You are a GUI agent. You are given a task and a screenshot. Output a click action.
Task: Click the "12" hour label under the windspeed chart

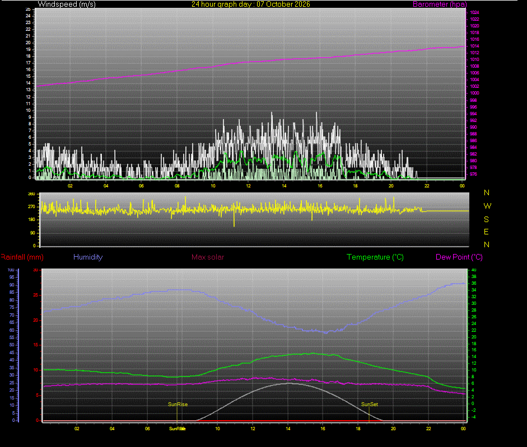tap(248, 186)
